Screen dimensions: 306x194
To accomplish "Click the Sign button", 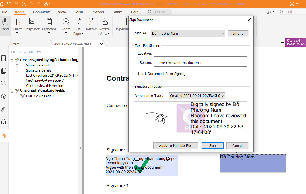I will (212, 145).
